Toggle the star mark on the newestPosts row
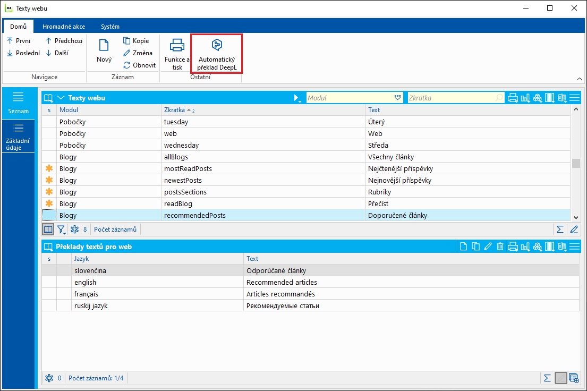Image resolution: width=587 pixels, height=391 pixels. 49,181
